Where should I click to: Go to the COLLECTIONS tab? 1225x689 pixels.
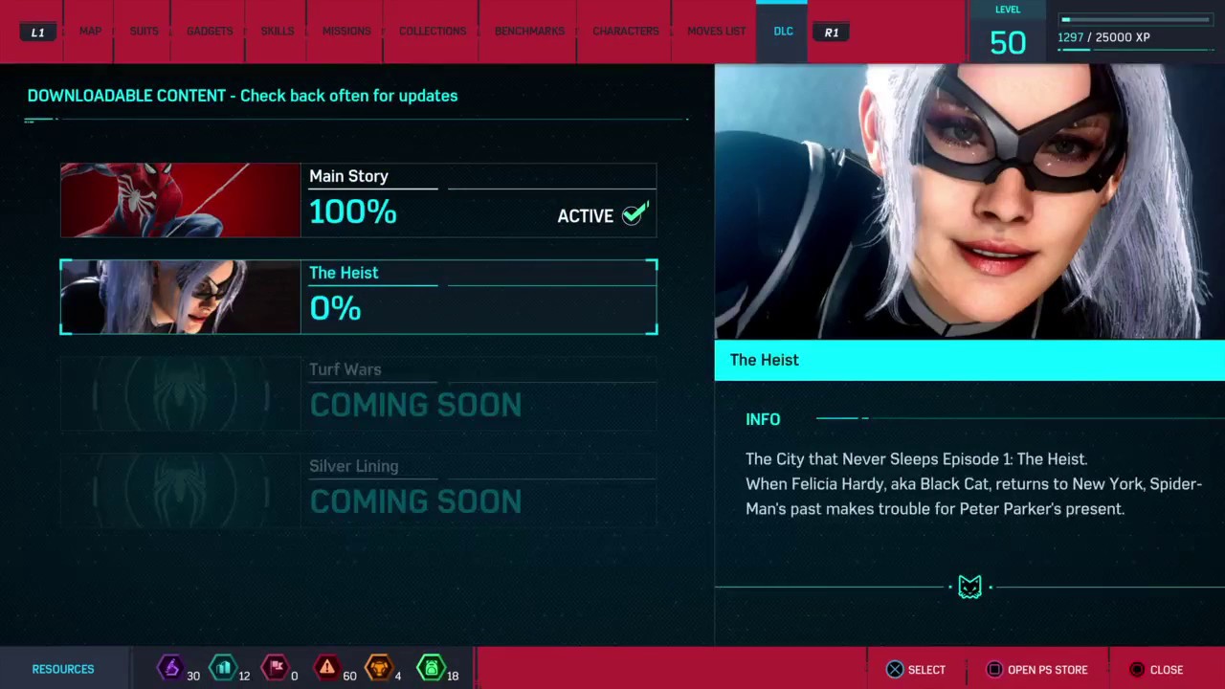coord(433,32)
